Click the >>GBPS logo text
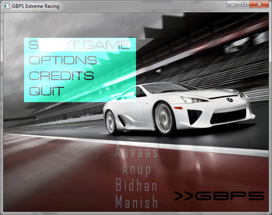This screenshot has height=215, width=272. pos(219,196)
